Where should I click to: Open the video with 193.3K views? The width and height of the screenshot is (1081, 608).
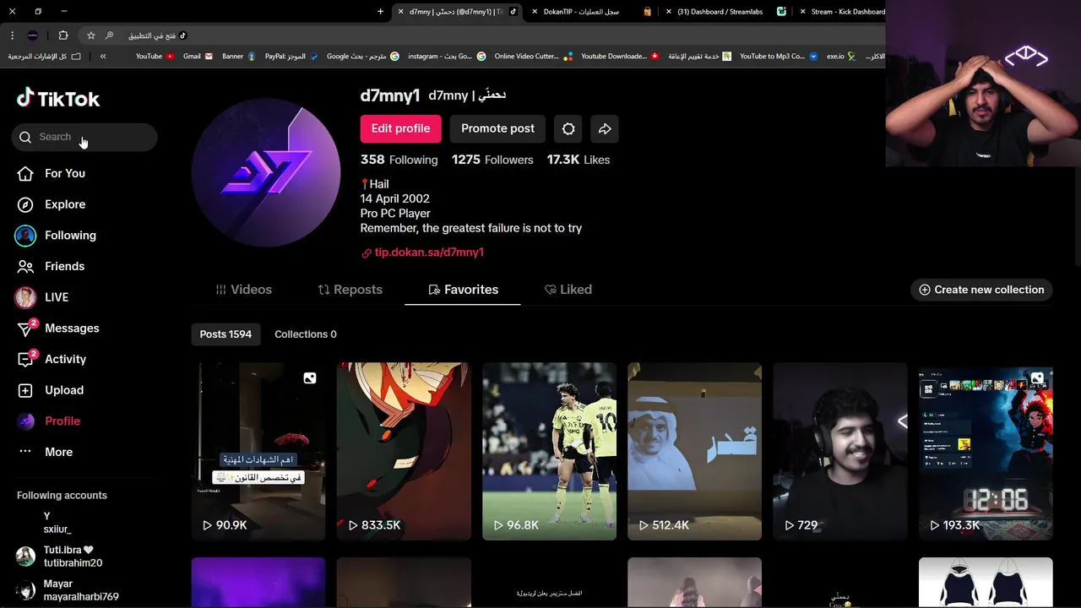(x=986, y=452)
